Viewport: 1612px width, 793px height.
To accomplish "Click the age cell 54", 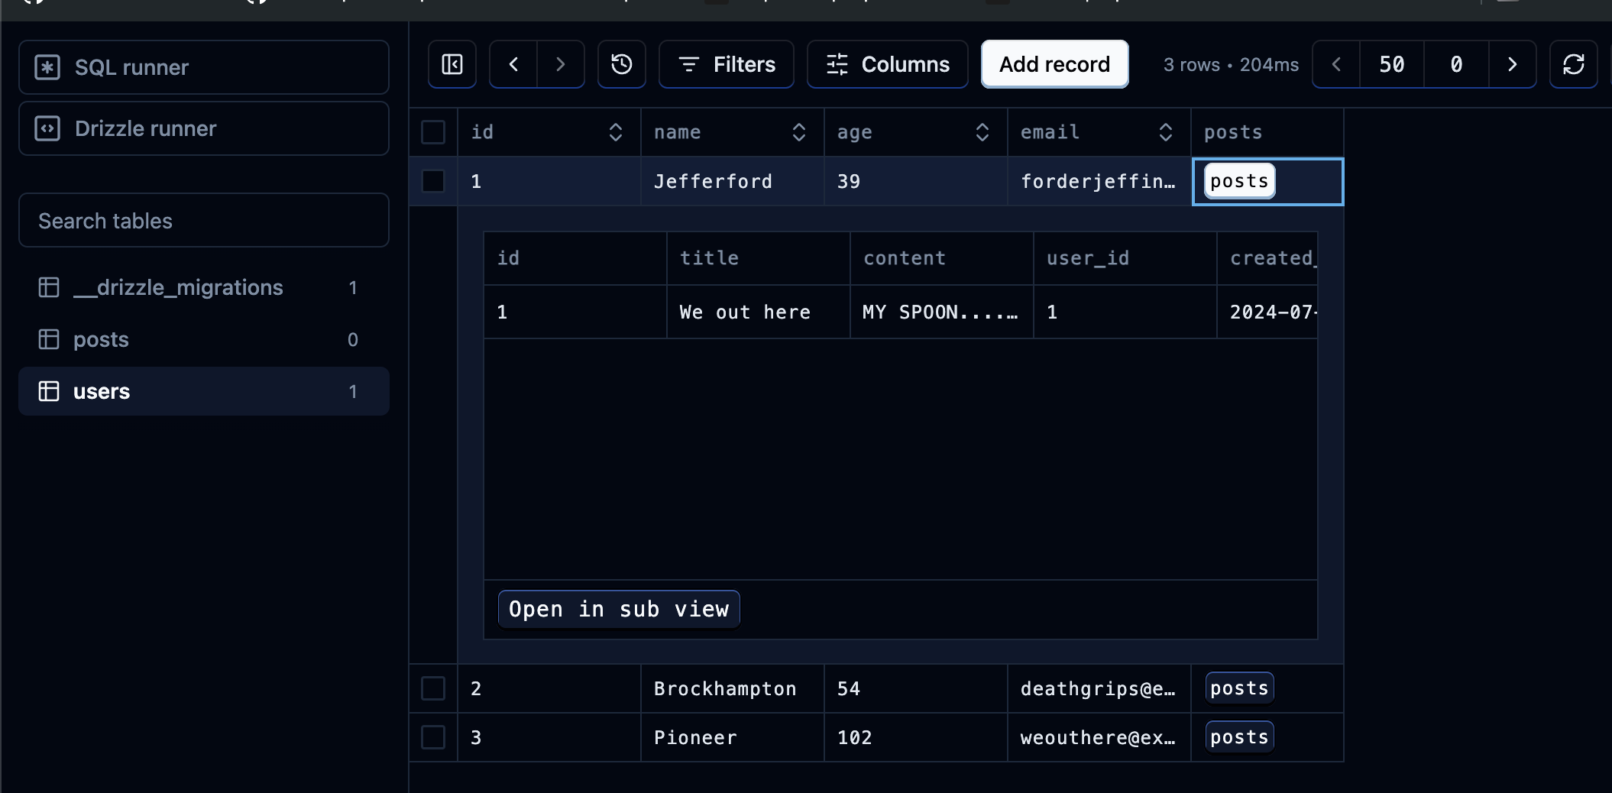I will tap(916, 688).
